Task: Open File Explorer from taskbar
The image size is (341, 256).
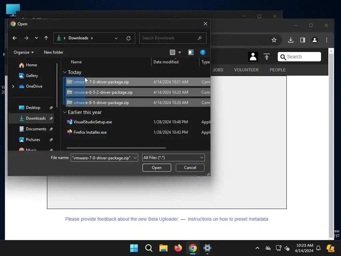Action: tap(163, 248)
